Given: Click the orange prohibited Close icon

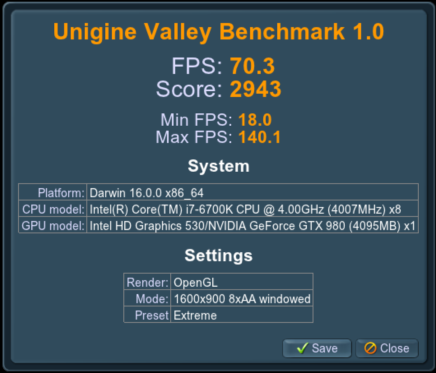Looking at the screenshot, I should [370, 348].
